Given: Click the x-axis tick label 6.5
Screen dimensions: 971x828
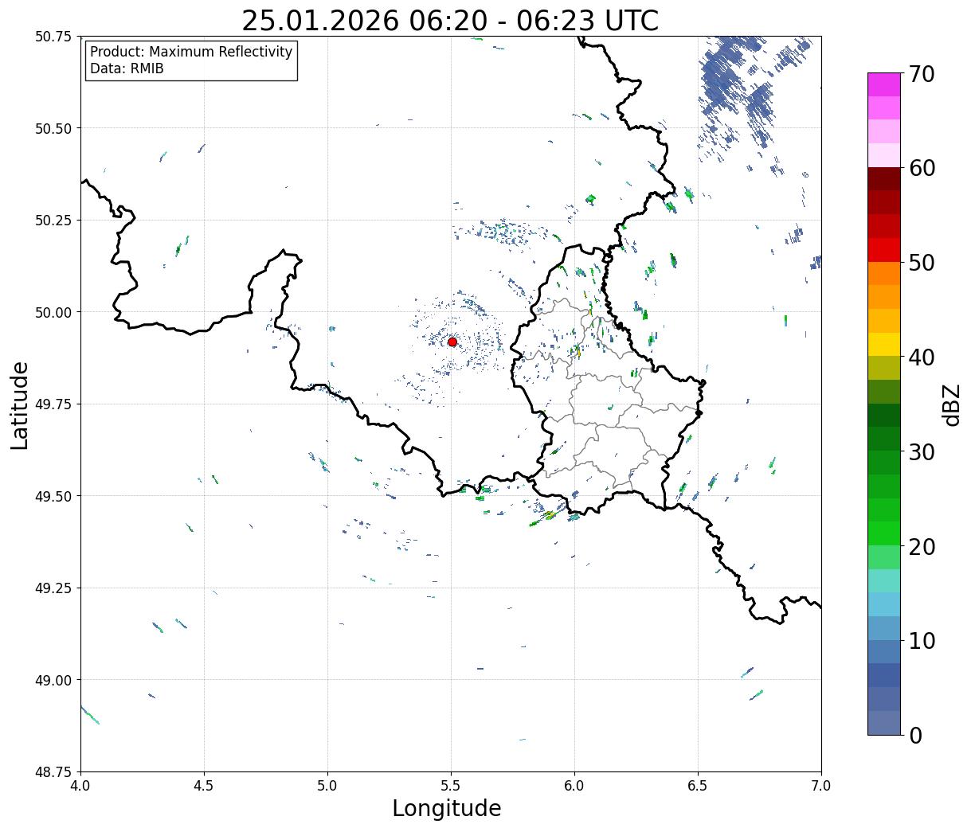Looking at the screenshot, I should tap(698, 786).
